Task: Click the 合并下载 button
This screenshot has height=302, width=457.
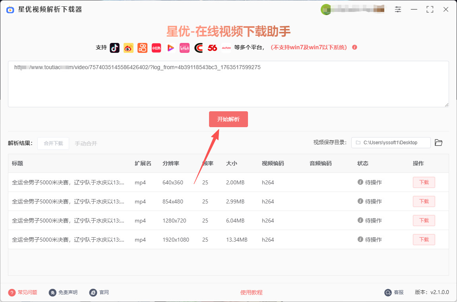Action: (53, 143)
